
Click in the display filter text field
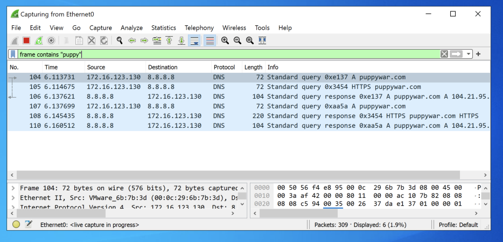tap(228, 54)
